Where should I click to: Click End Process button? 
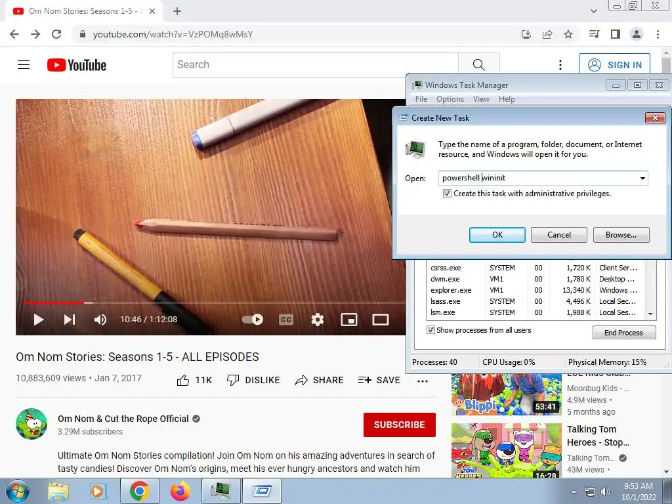point(624,333)
